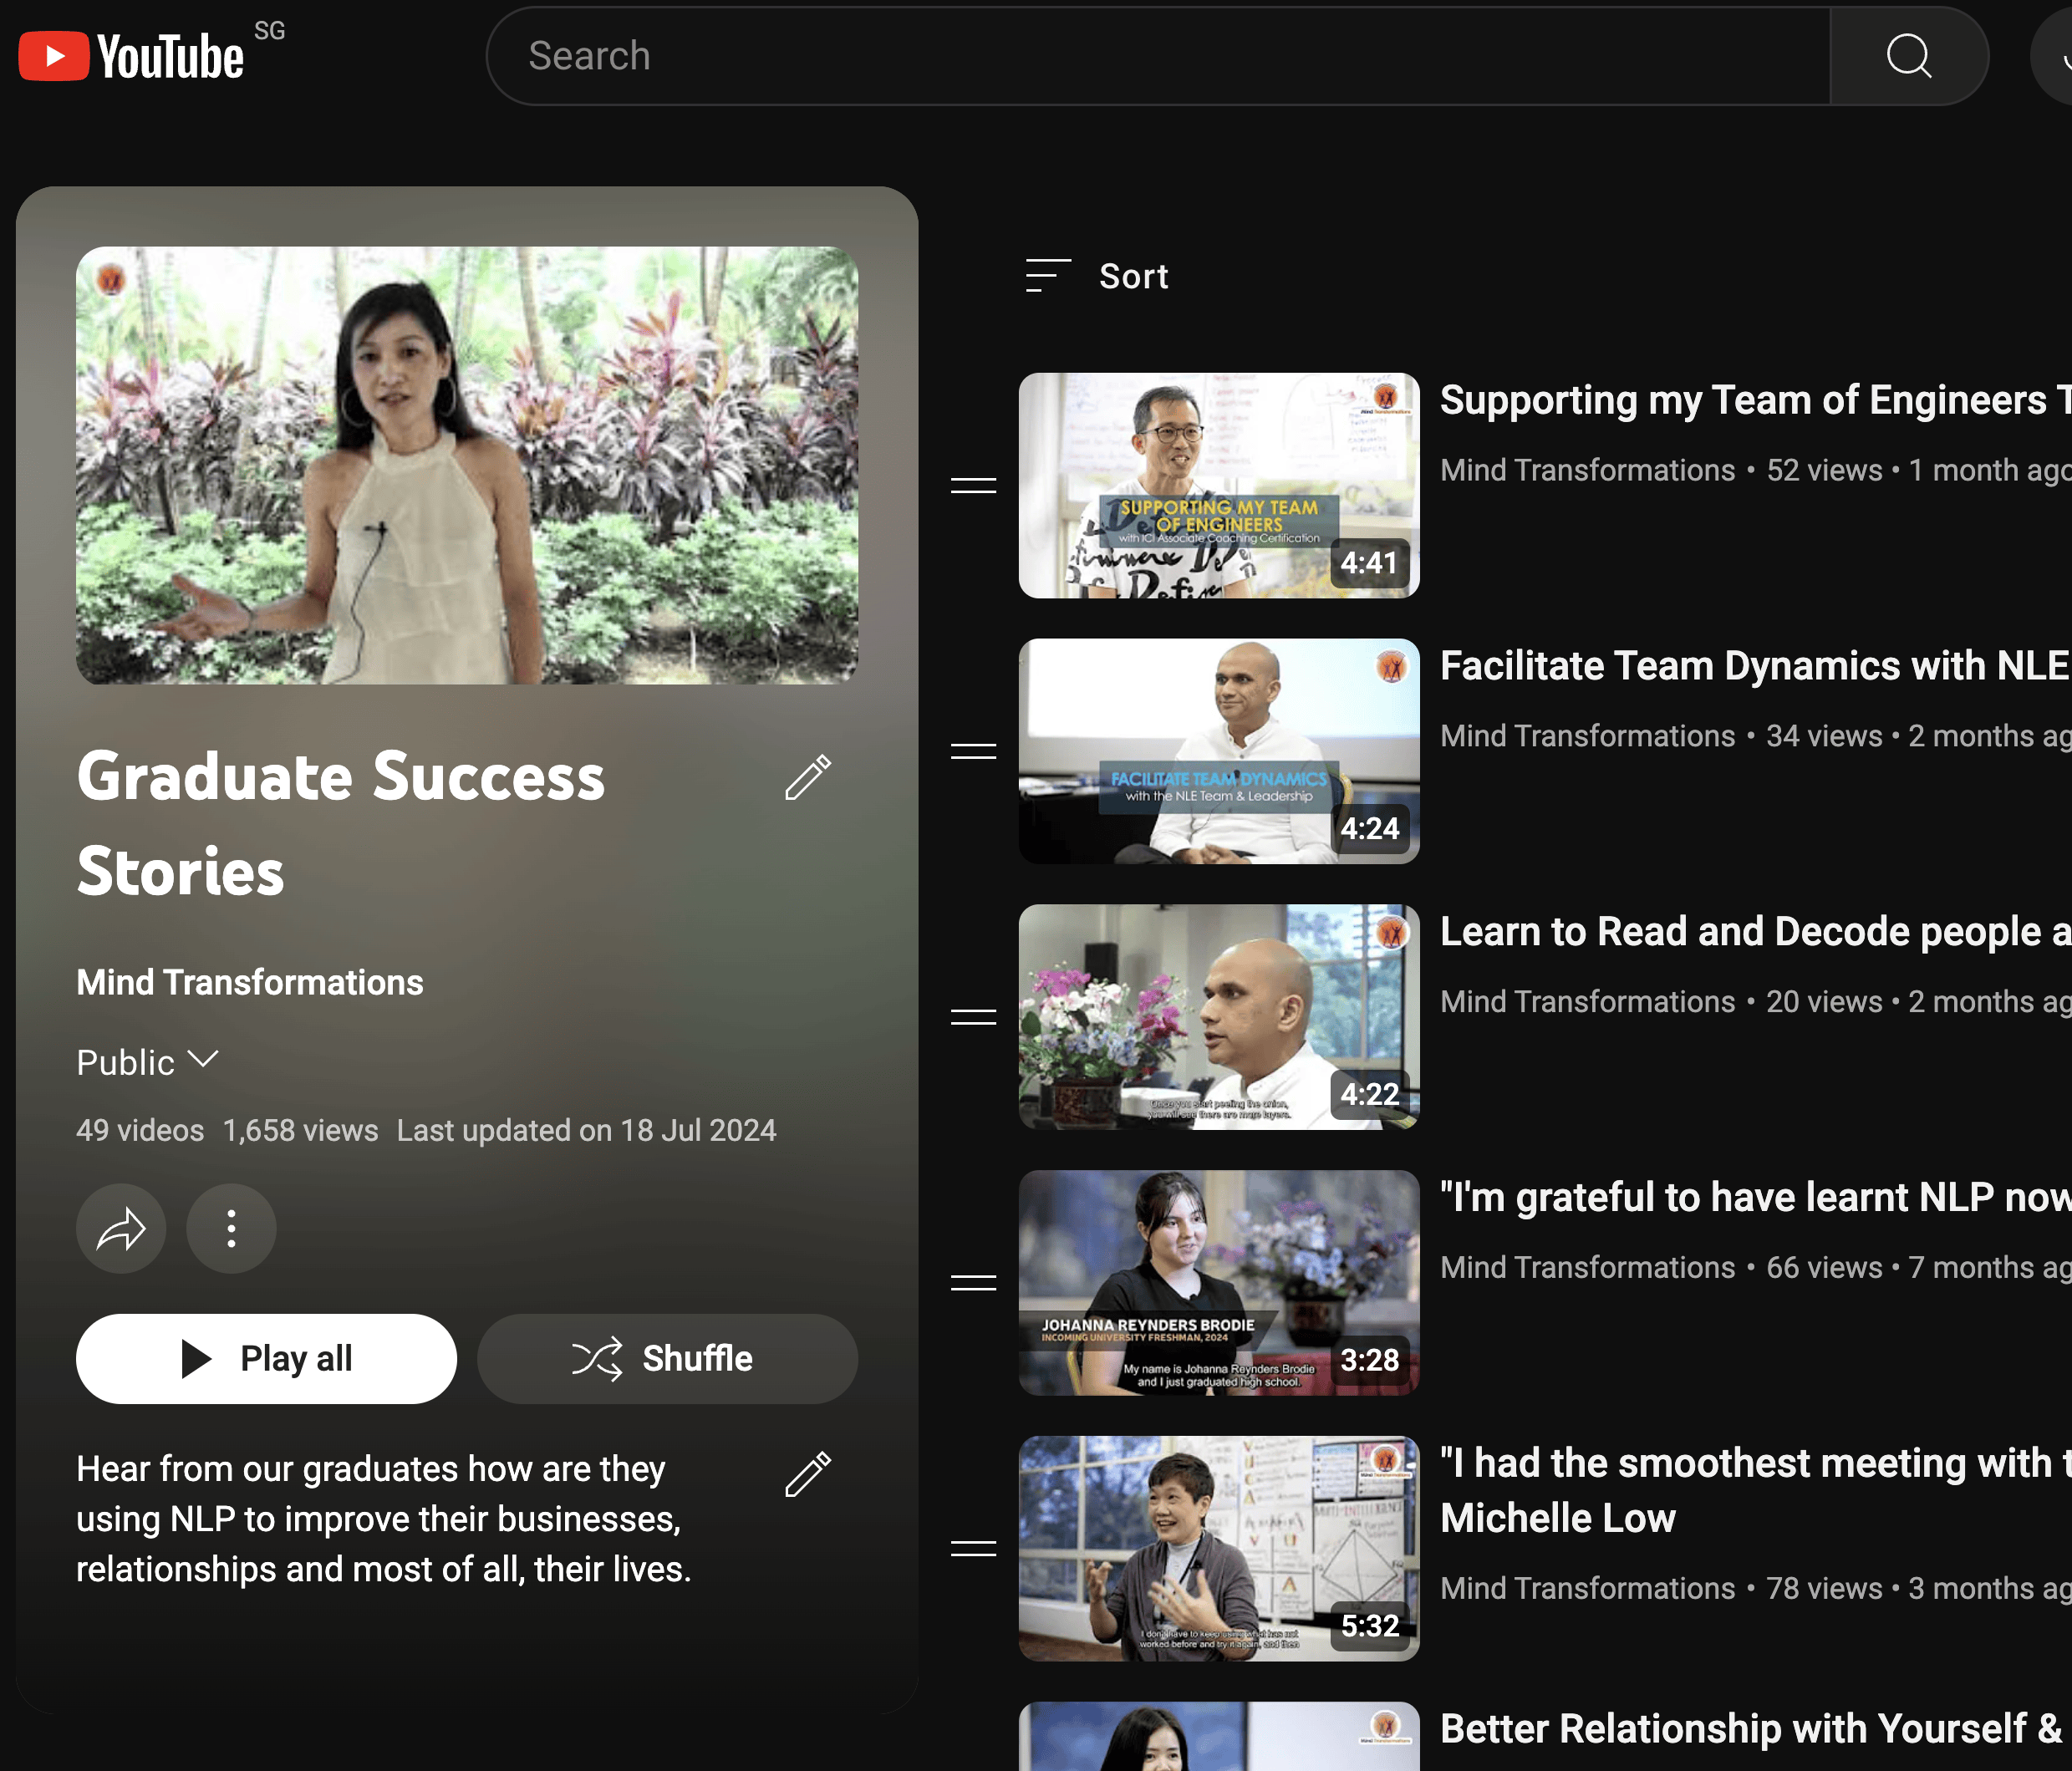Click Play all button
Viewport: 2072px width, 1771px height.
click(266, 1358)
